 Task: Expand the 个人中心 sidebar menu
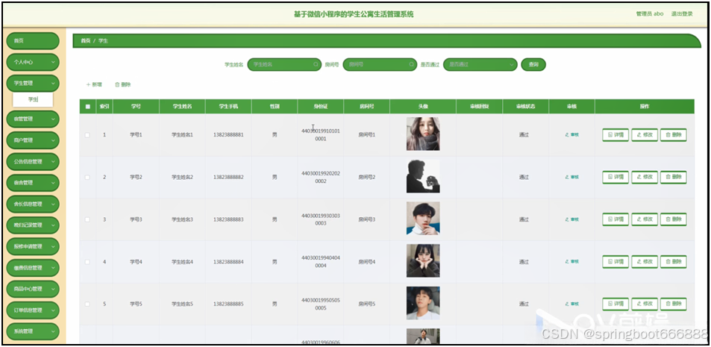click(x=33, y=62)
